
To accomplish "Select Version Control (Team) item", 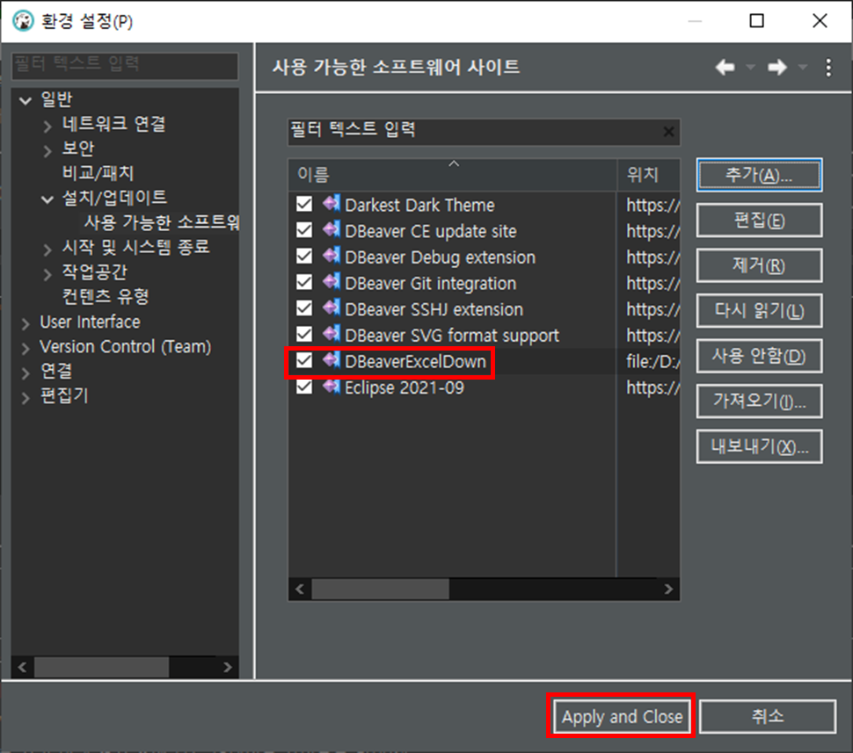I will 126,346.
